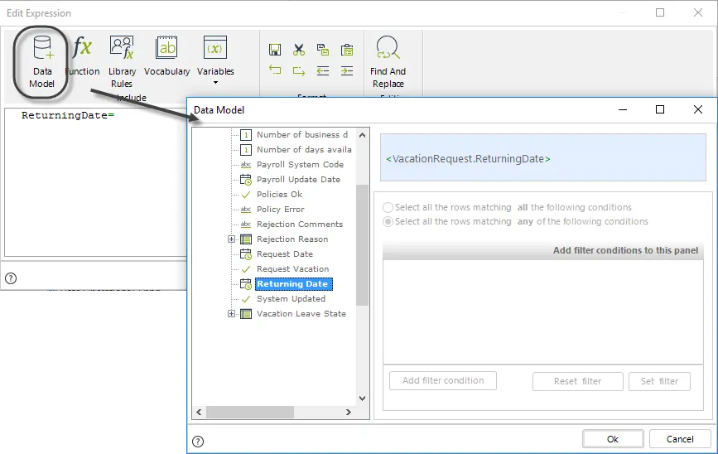Click horizontal scrollbar left arrow

point(199,413)
